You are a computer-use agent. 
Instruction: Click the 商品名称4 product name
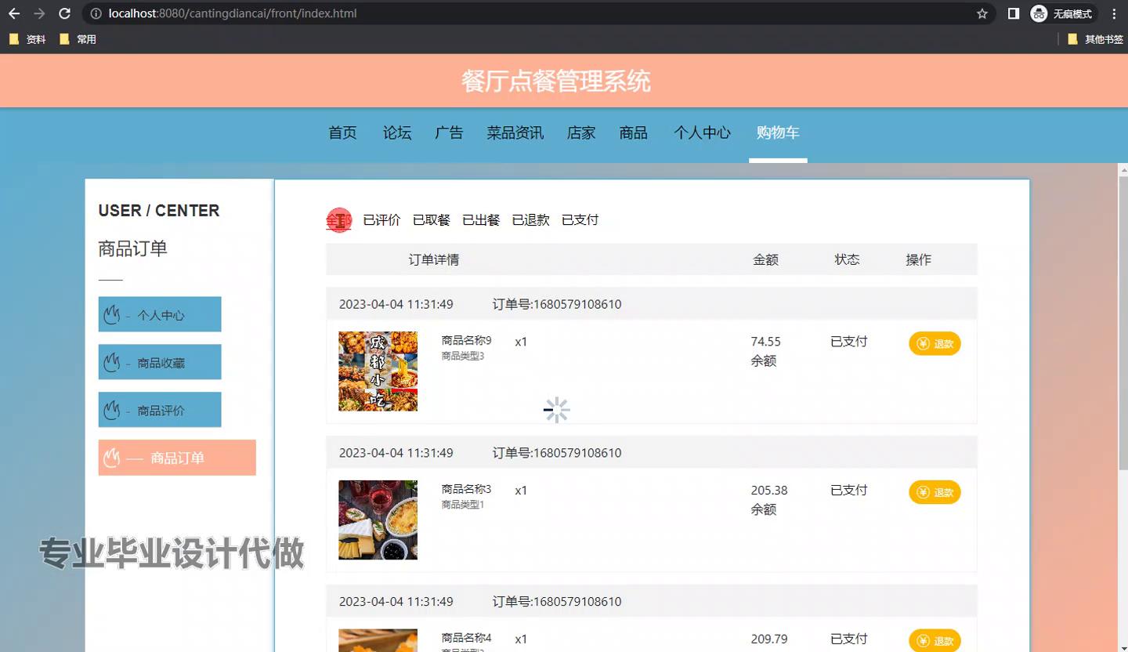coord(466,638)
